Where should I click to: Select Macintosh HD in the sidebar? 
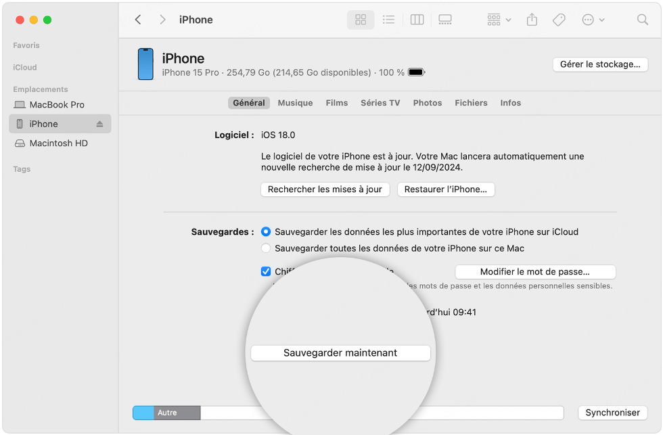(60, 143)
